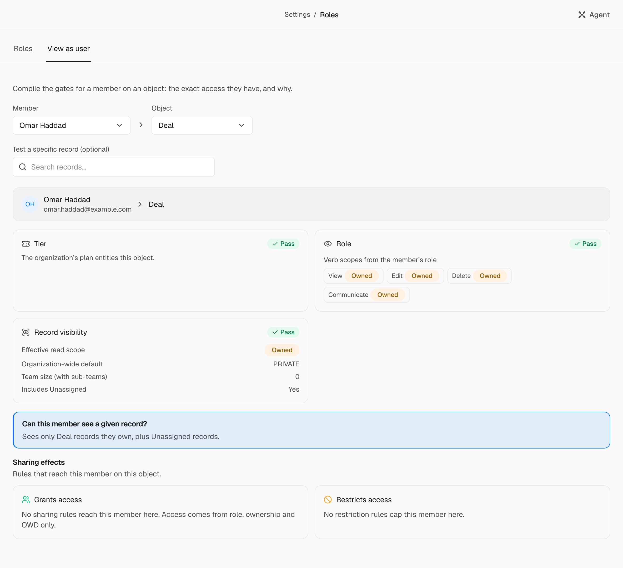Click the Restricts access ban icon
The image size is (623, 568).
click(328, 500)
